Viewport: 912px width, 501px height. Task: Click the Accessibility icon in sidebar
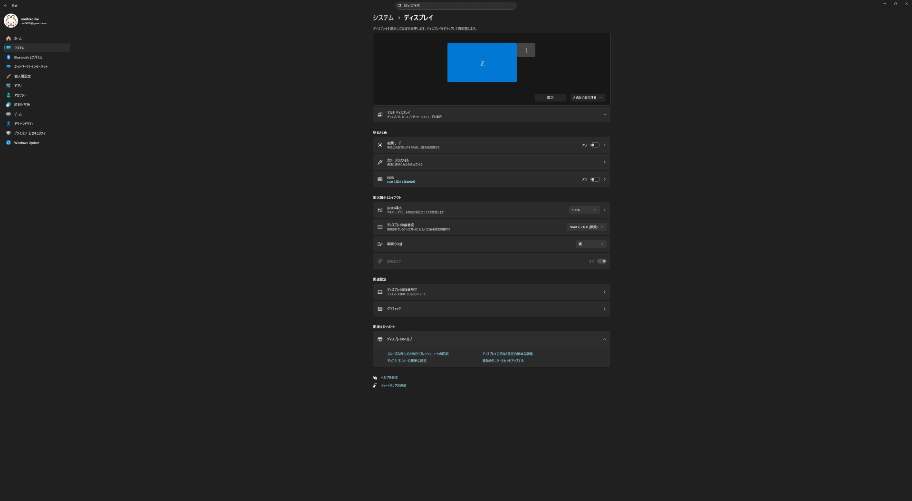tap(8, 124)
